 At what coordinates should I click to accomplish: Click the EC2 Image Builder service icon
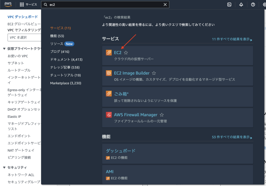click(109, 73)
